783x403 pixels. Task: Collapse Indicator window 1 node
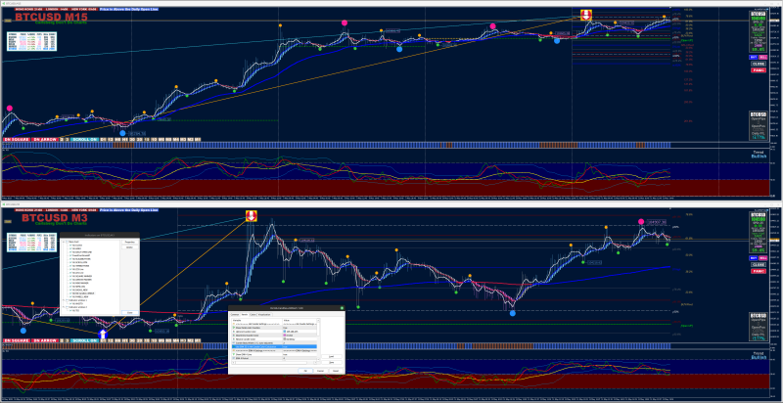[64, 300]
